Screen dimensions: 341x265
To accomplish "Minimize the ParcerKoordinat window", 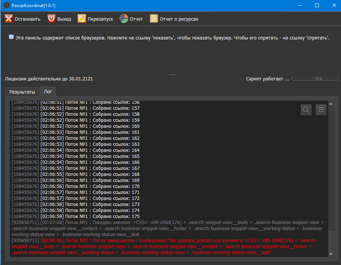I will click(x=300, y=5).
